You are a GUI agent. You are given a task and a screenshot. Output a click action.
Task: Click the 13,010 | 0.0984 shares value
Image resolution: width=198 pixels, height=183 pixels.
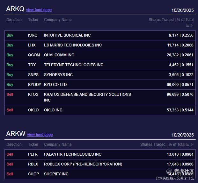[x=180, y=154]
